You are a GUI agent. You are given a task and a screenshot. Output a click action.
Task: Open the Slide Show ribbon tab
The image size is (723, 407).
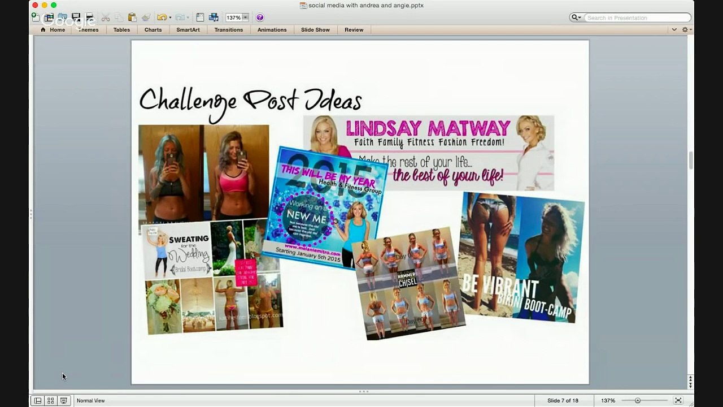pyautogui.click(x=315, y=30)
